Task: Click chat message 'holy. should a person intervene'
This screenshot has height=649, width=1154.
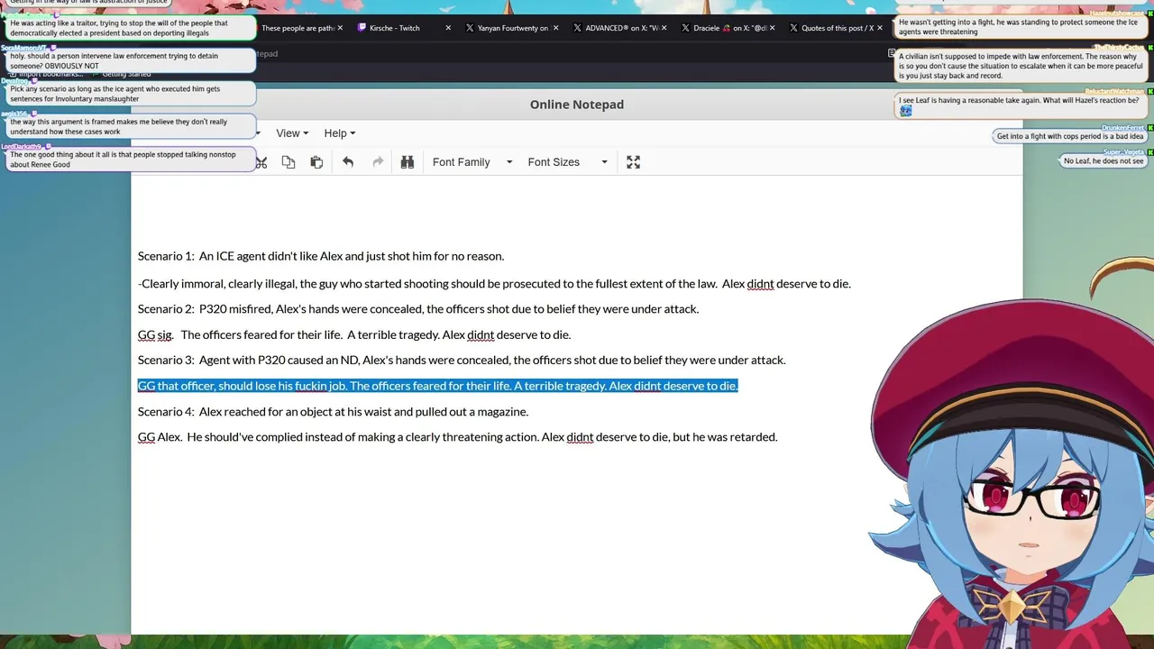Action: coord(131,61)
